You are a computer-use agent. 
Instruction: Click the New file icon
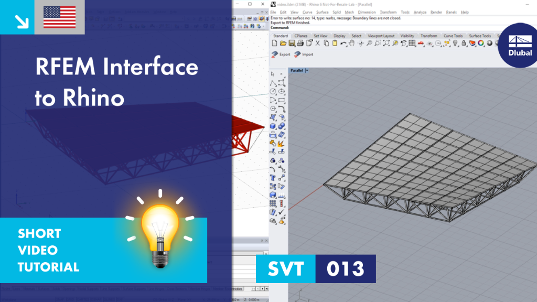coord(274,44)
